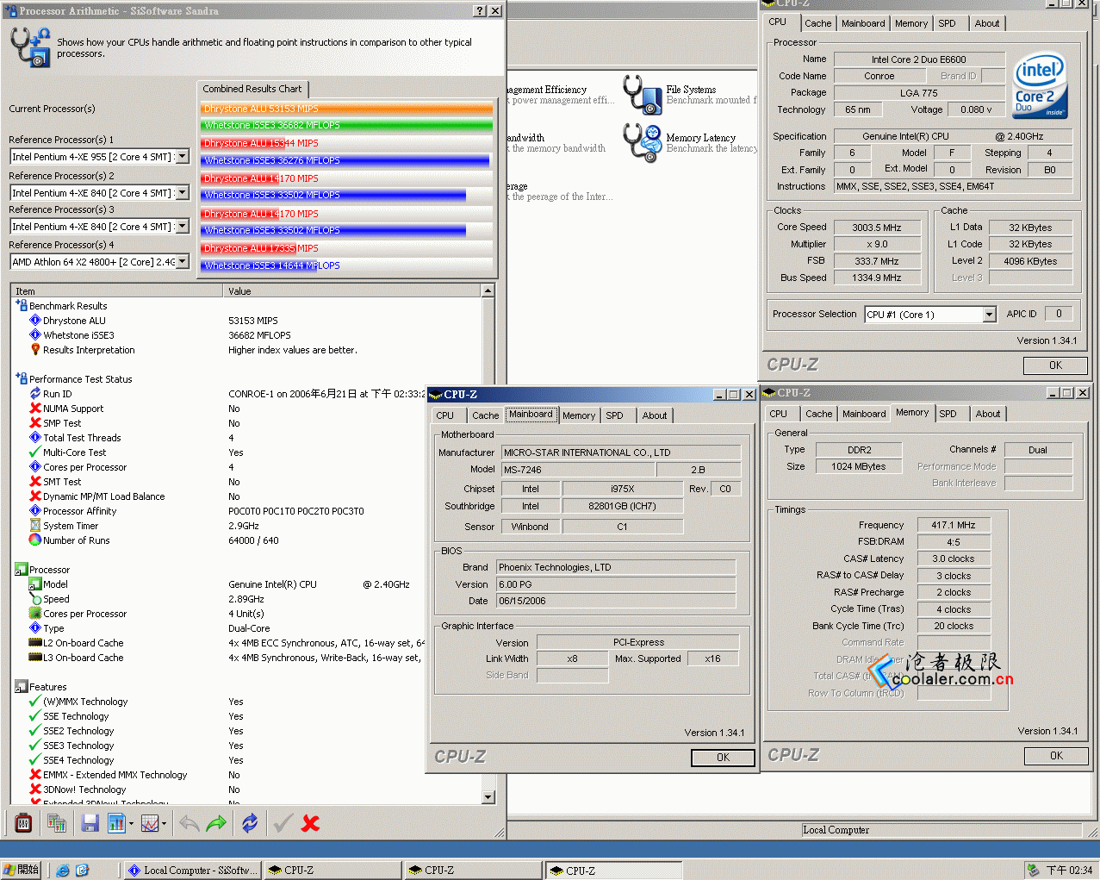Click the grey back arrow icon
This screenshot has height=880, width=1100.
coord(189,823)
